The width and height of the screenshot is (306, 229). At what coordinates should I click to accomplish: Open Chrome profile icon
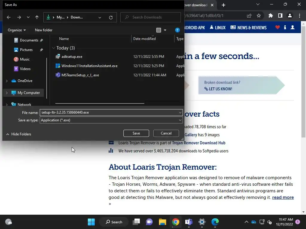point(290,16)
